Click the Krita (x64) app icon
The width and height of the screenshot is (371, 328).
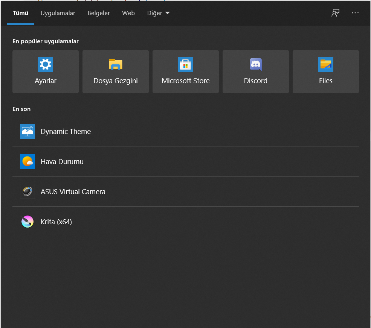[27, 222]
